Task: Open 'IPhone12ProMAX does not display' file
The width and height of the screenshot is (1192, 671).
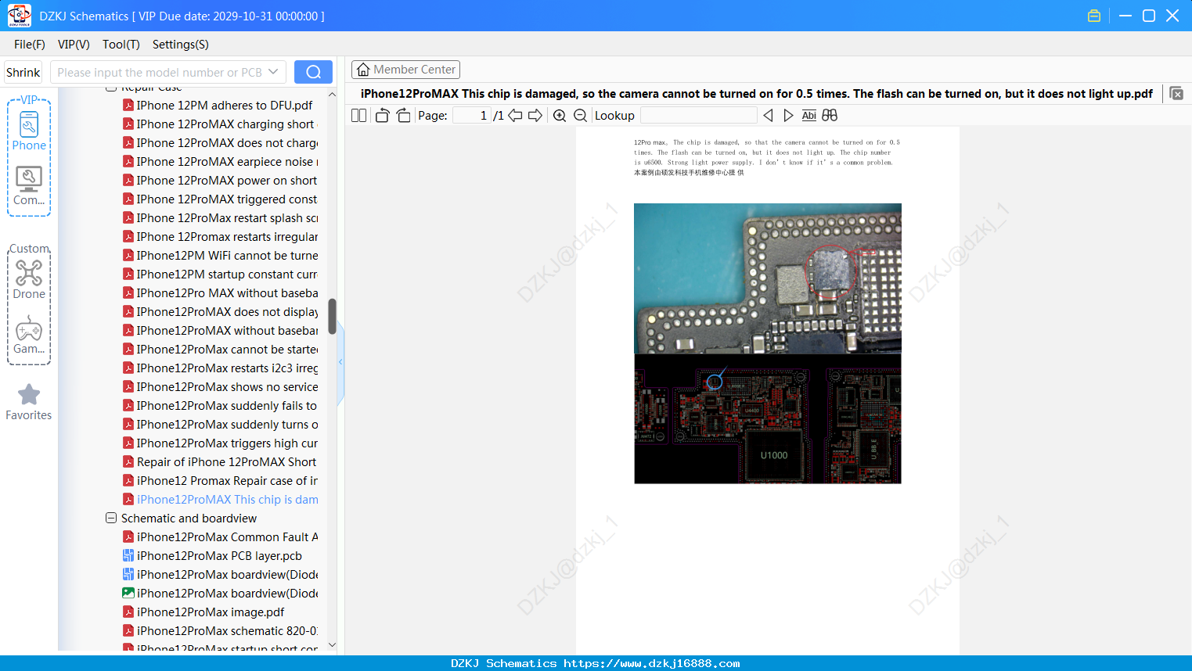Action: click(220, 312)
